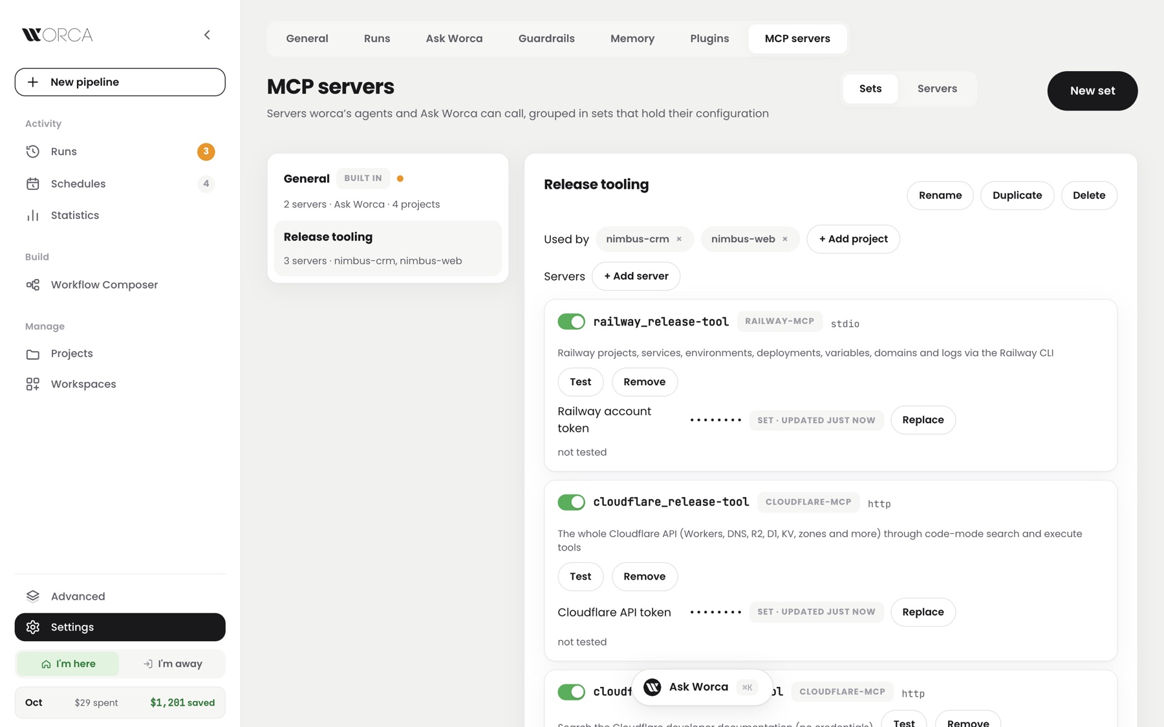This screenshot has width=1164, height=727.
Task: Select the Release tooling set card
Action: (x=388, y=248)
